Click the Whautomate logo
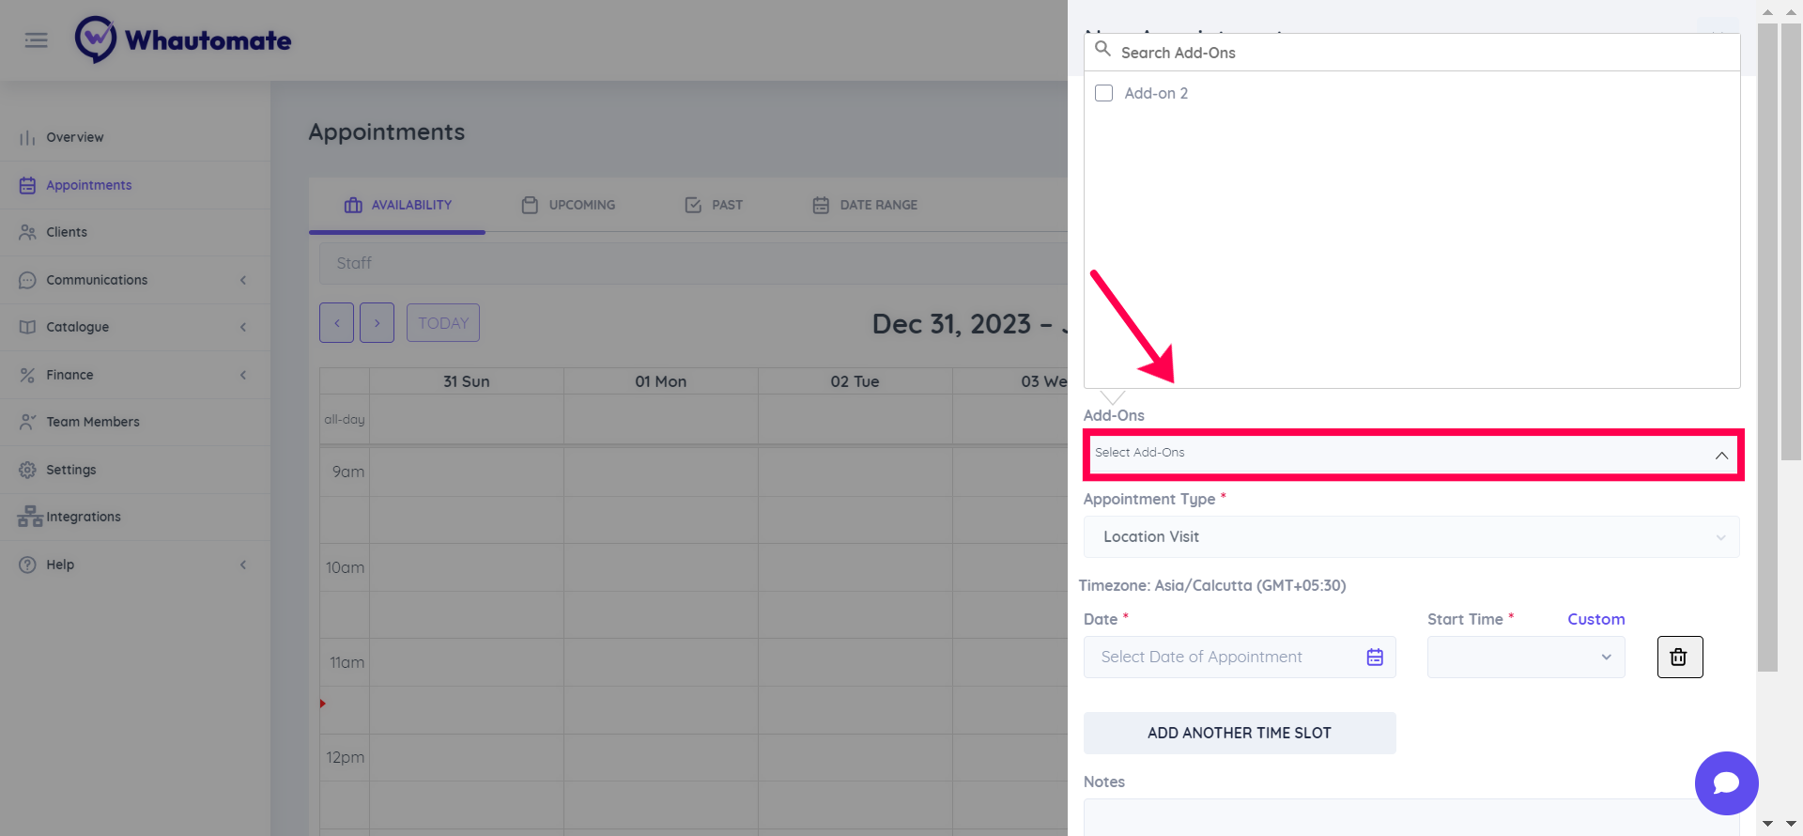 tap(183, 39)
